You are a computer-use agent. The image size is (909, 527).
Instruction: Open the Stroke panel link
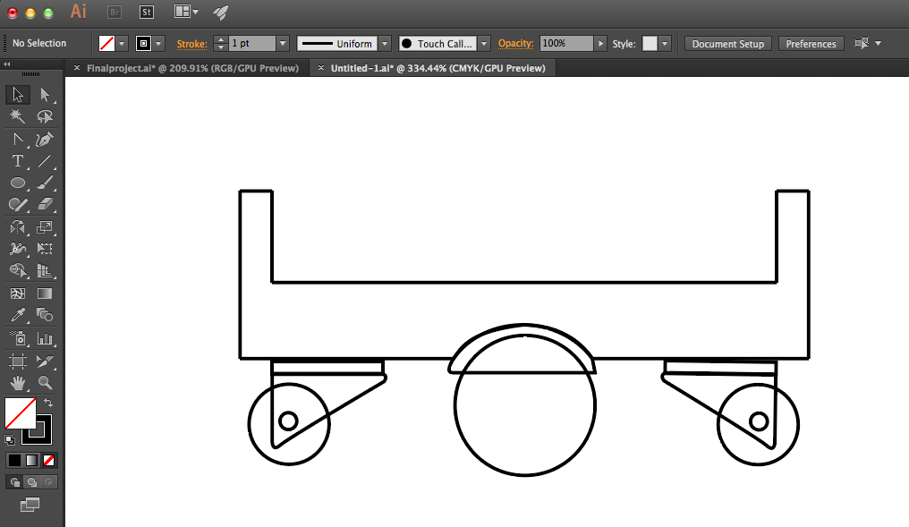point(191,44)
